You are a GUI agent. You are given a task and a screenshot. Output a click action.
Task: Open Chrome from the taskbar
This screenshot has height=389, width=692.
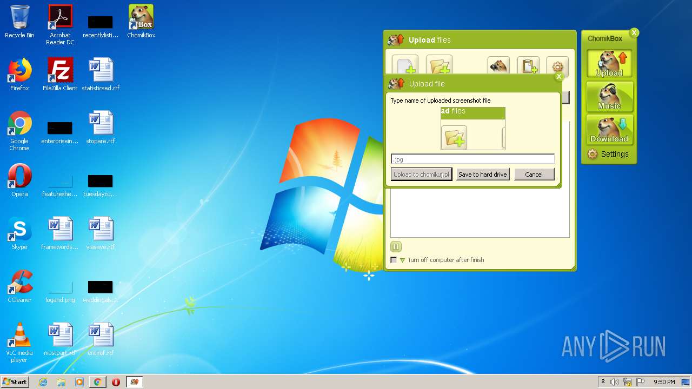pos(97,382)
